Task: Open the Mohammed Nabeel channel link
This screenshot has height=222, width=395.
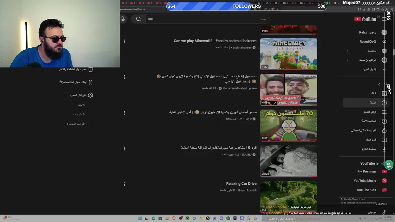Action: tap(239, 88)
